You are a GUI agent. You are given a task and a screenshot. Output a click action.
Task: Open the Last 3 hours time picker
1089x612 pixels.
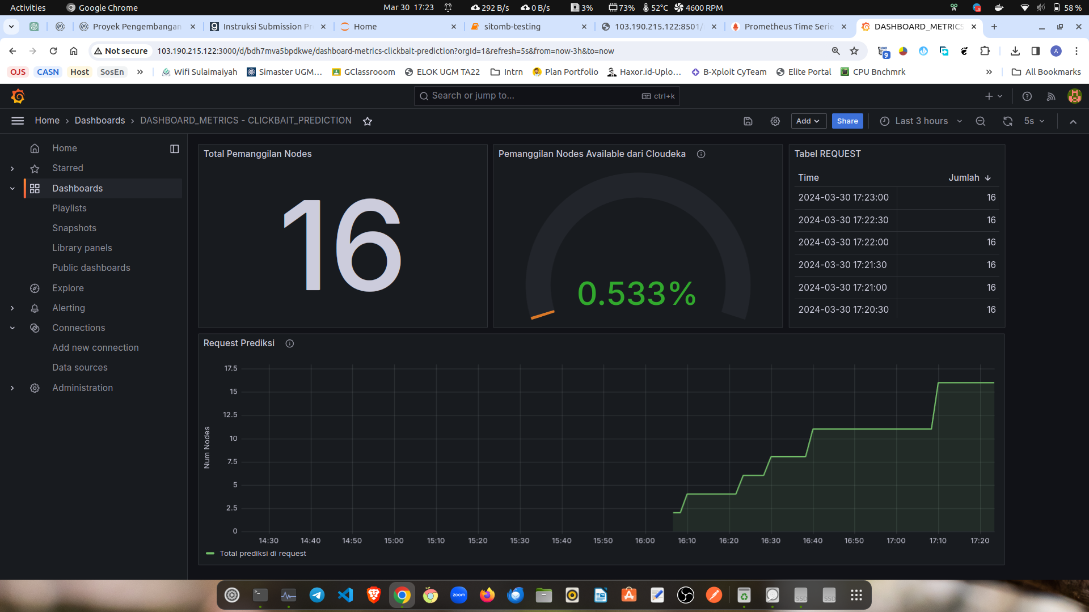pyautogui.click(x=921, y=121)
